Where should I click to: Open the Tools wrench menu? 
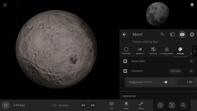(x=141, y=105)
